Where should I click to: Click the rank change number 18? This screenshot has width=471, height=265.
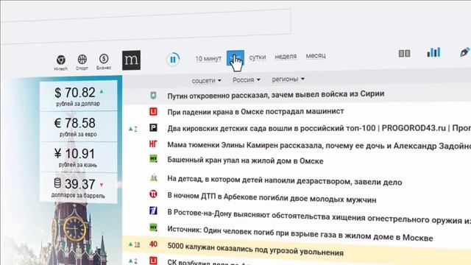coord(137,244)
